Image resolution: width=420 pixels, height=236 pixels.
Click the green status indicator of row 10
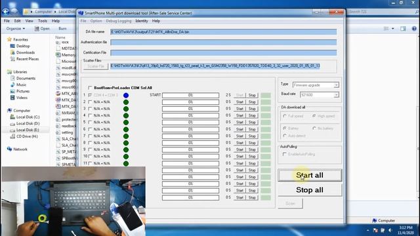point(126,157)
